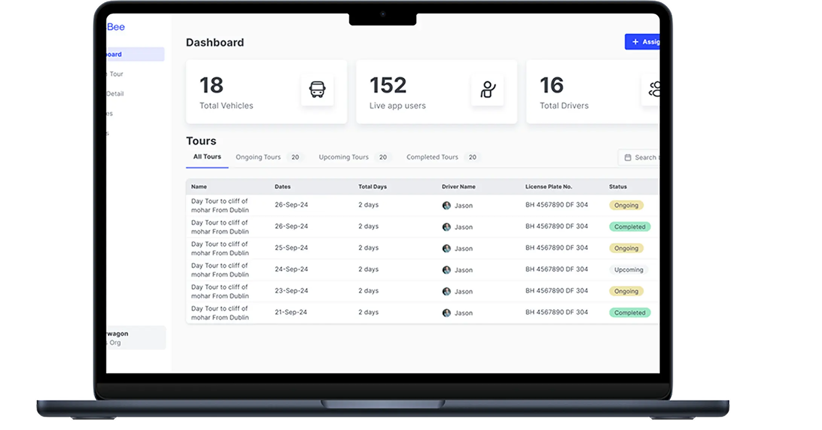Image resolution: width=822 pixels, height=430 pixels.
Task: Click the Completed badge on the 21-Sep-24 row
Action: (x=630, y=313)
